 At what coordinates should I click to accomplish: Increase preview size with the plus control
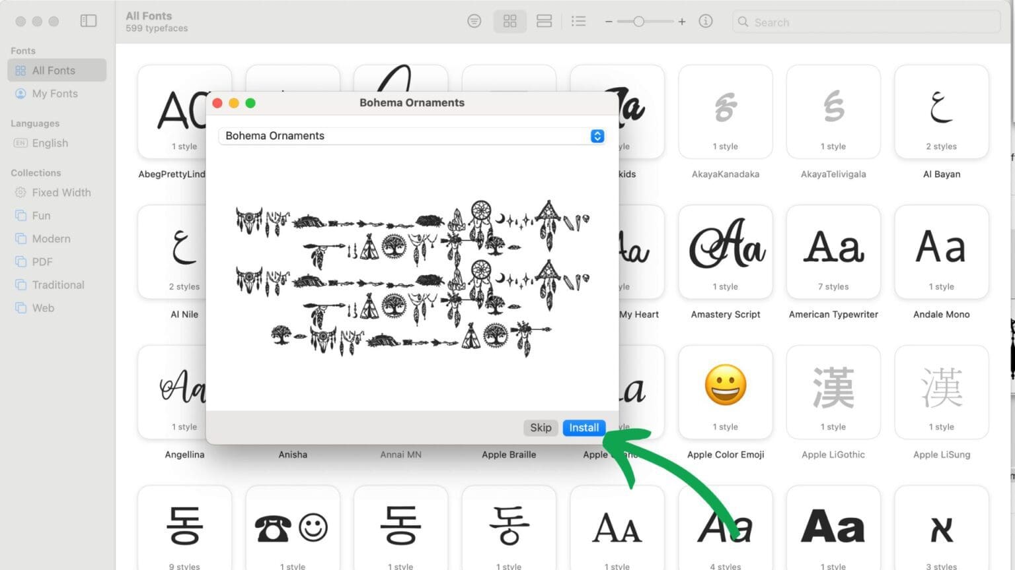[681, 21]
